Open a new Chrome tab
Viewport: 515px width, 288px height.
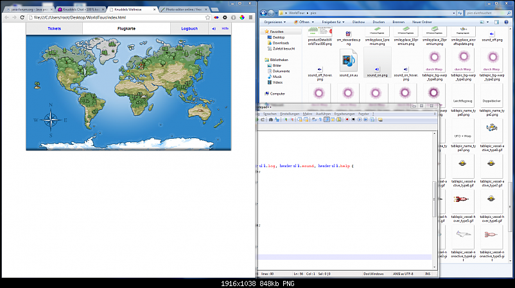214,10
